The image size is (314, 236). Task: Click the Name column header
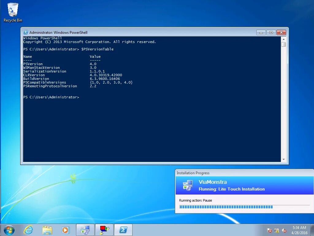pyautogui.click(x=27, y=57)
